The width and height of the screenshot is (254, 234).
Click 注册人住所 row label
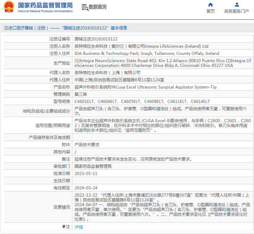(60, 53)
